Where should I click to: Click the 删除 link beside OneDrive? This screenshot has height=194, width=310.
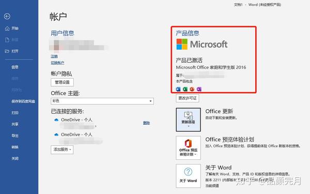146,123
